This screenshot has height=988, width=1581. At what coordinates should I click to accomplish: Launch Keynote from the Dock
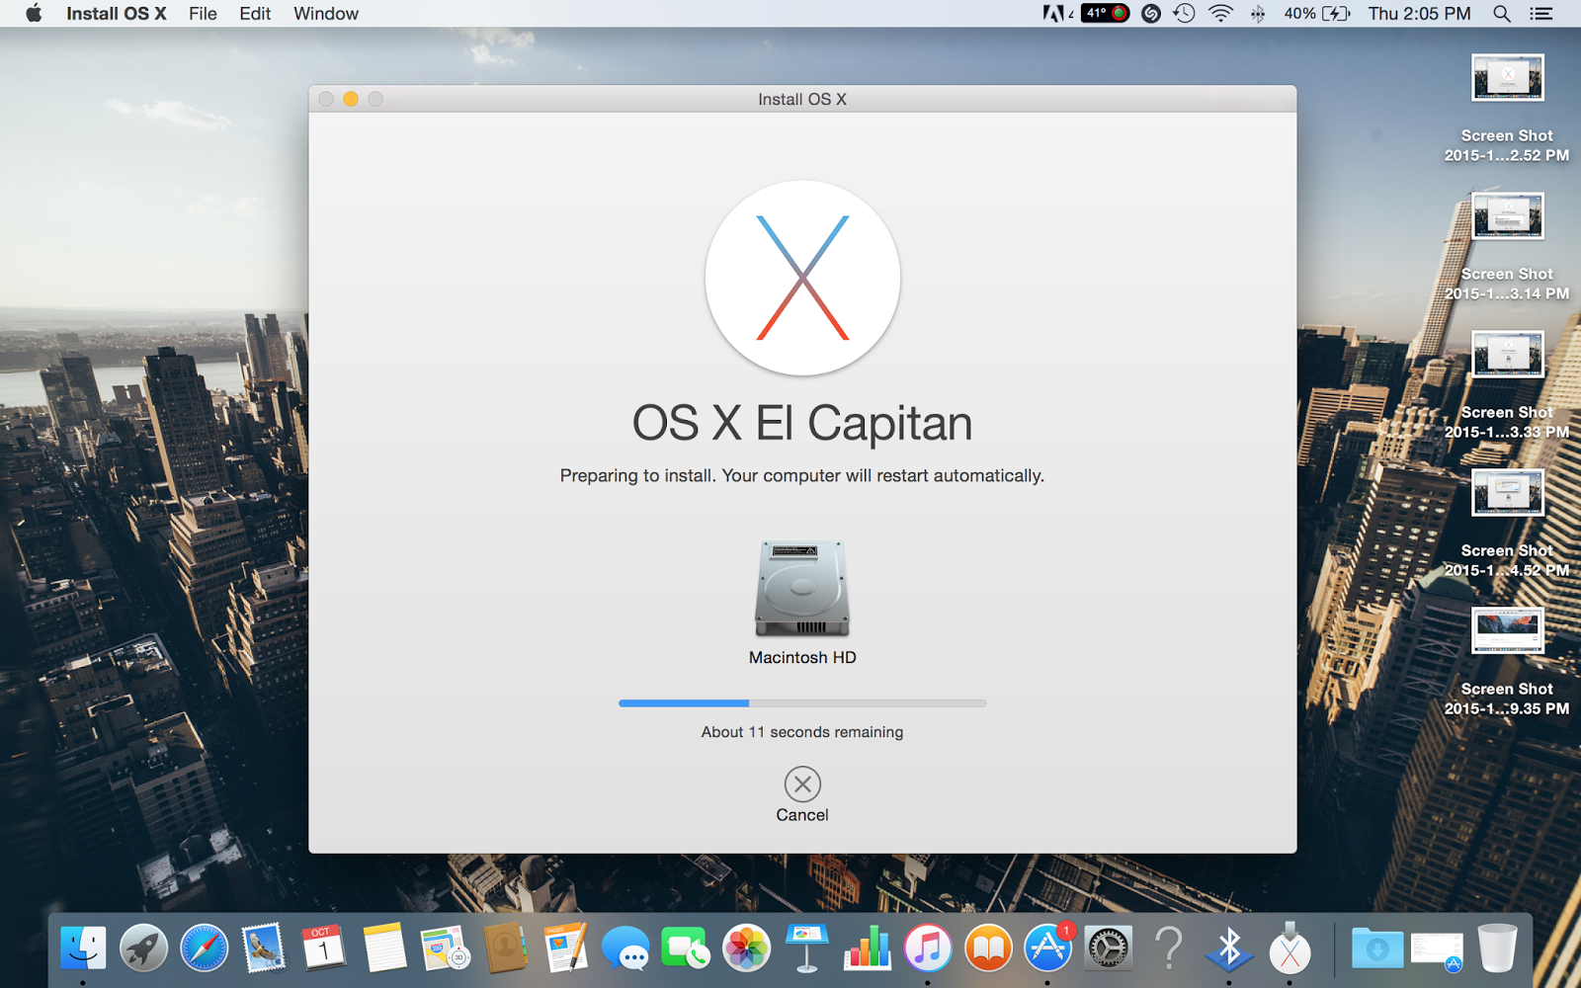806,948
